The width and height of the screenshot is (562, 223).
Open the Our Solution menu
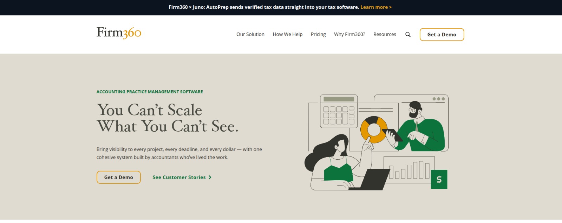click(x=250, y=34)
